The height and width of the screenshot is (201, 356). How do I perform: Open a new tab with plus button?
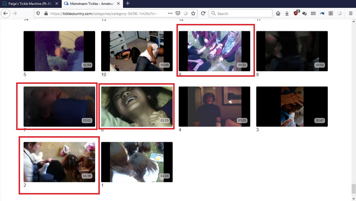point(128,3)
